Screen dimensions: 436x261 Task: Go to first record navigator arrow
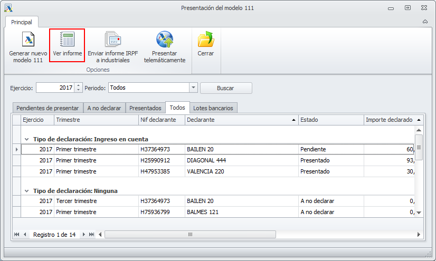coord(17,234)
